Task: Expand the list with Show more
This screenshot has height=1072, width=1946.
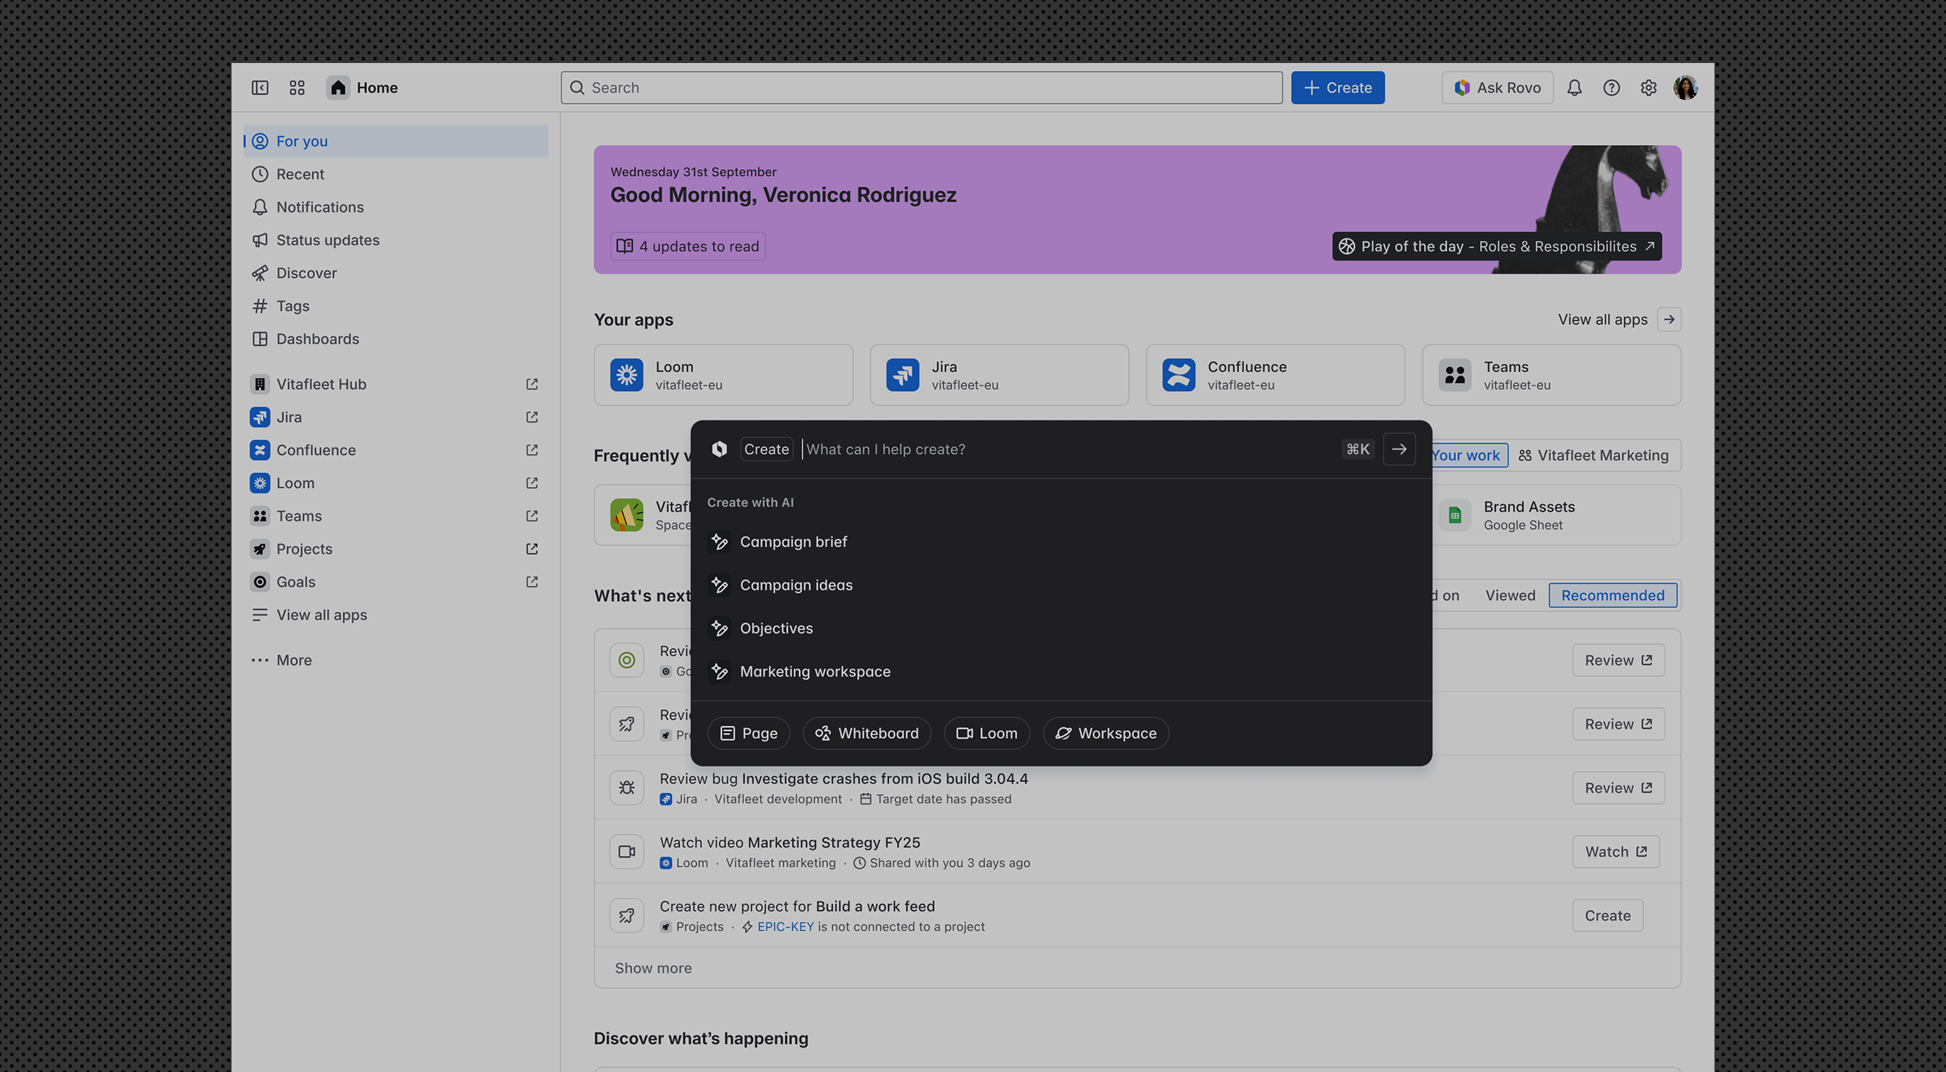Action: (x=653, y=968)
